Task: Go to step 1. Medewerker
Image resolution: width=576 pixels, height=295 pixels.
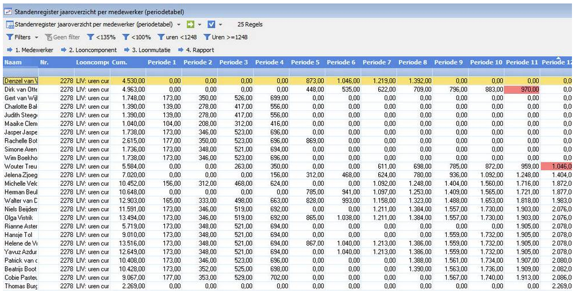Action: coord(30,50)
